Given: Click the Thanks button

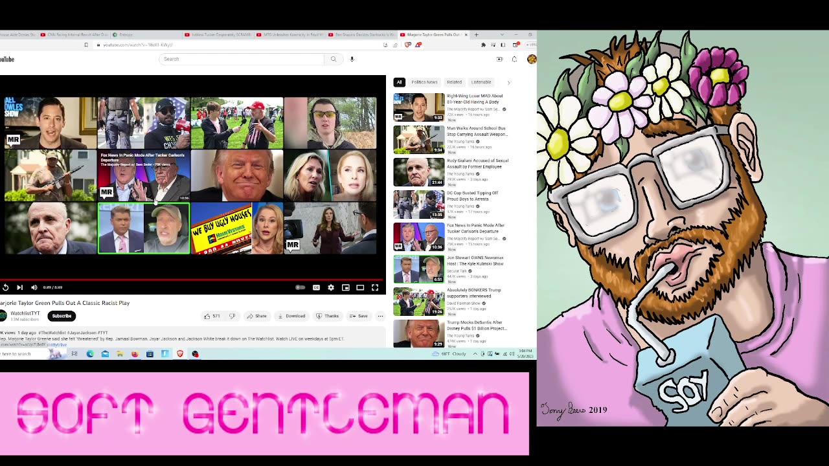Looking at the screenshot, I should pos(328,316).
